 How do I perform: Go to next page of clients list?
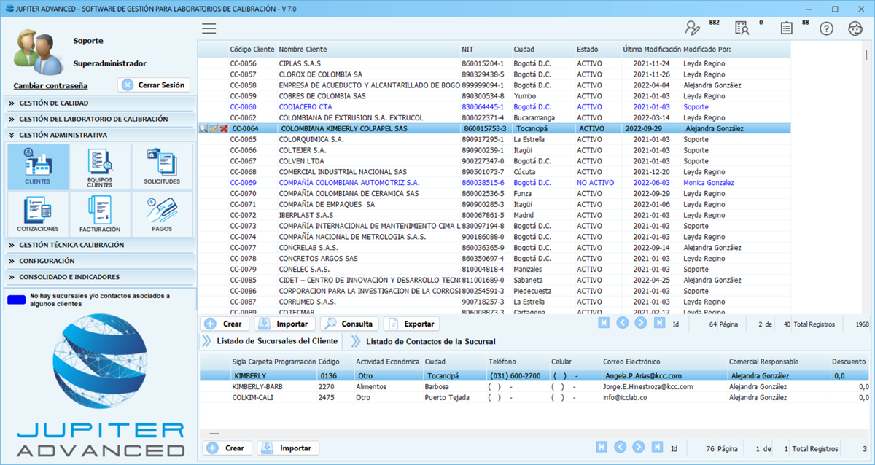[x=641, y=323]
